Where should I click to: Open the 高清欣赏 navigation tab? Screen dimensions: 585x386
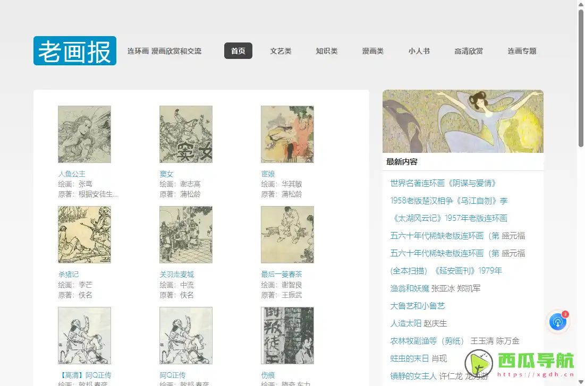(x=469, y=51)
